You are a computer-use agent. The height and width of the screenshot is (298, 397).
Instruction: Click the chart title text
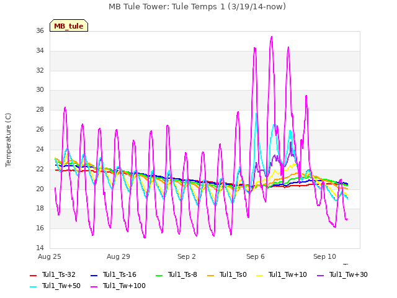pyautogui.click(x=197, y=7)
